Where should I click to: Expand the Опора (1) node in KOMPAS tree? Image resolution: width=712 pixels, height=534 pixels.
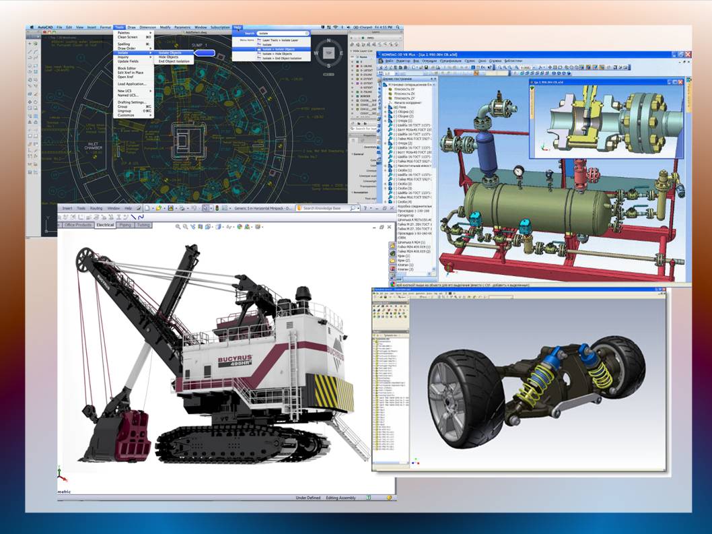pos(386,121)
